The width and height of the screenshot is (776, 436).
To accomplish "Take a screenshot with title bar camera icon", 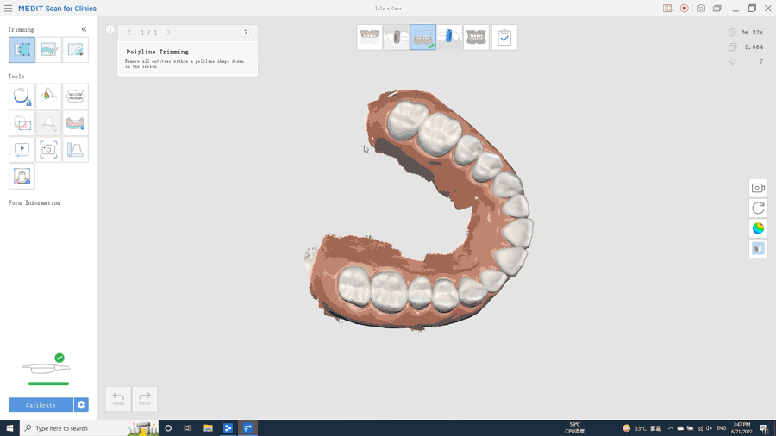I will click(701, 9).
